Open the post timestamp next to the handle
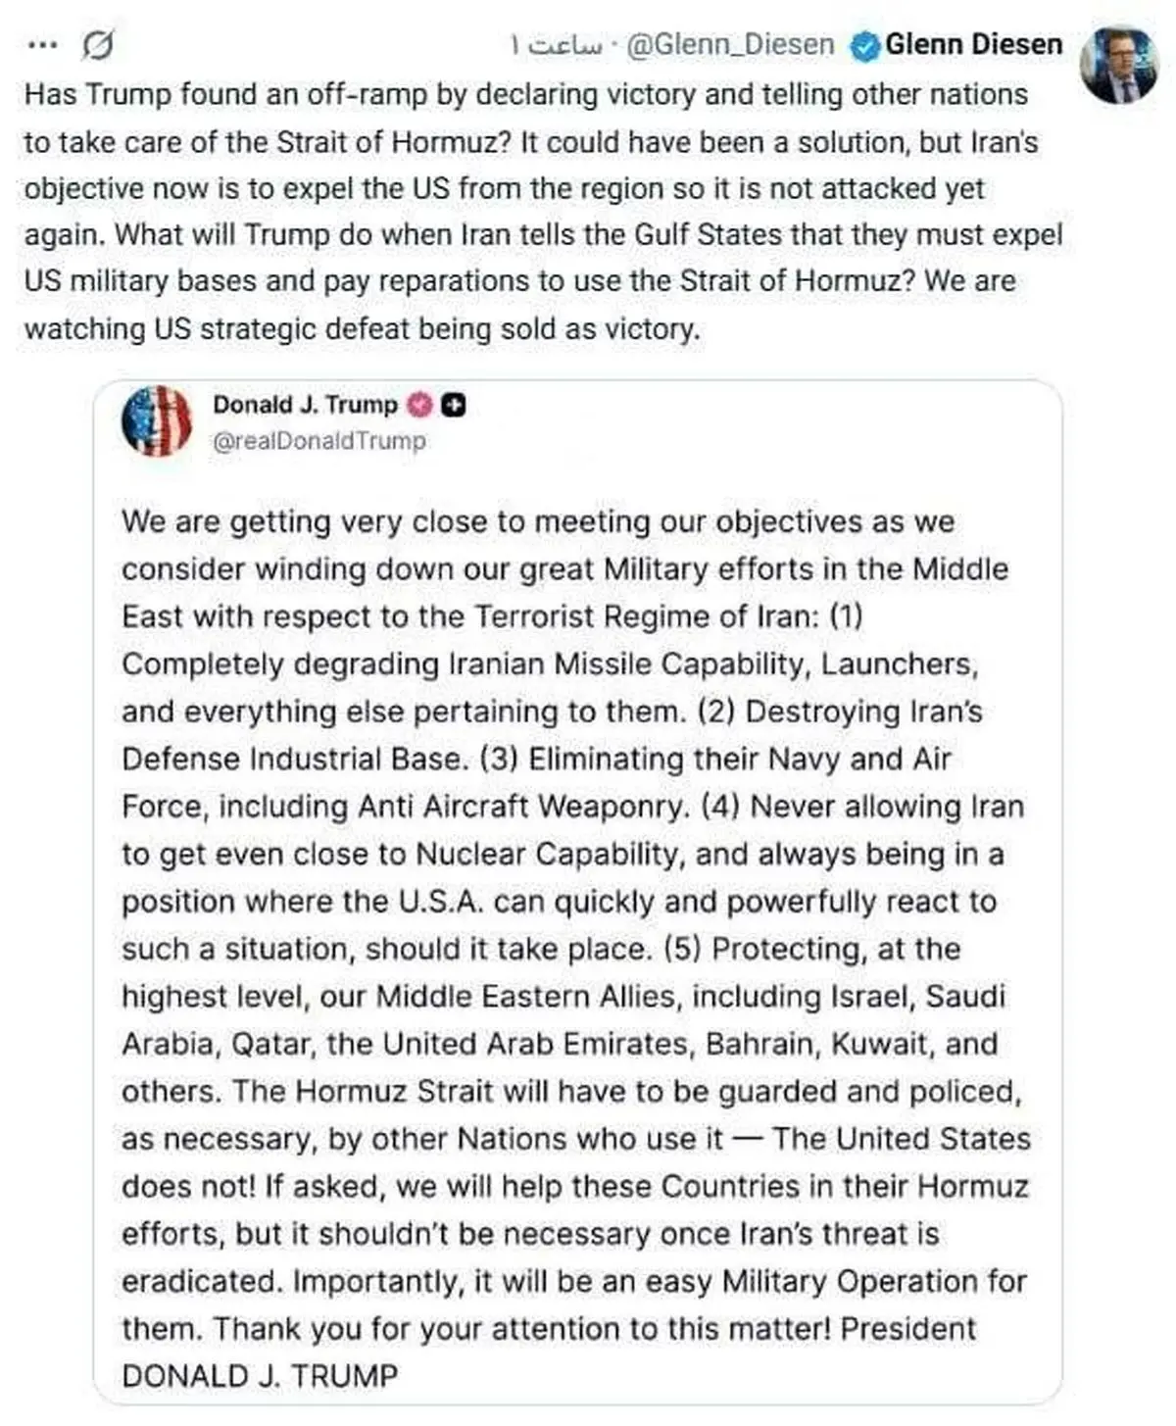The image size is (1176, 1426). pyautogui.click(x=556, y=45)
